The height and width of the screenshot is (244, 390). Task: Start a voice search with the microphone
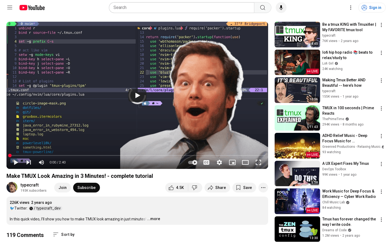coord(281,8)
